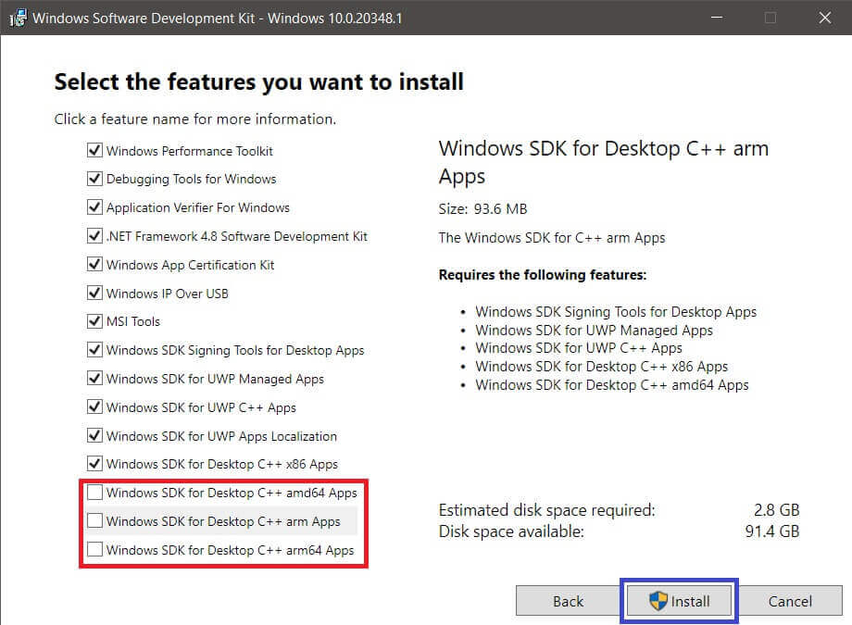Uncheck Windows SDK Signing Tools for Desktop Apps
852x625 pixels.
coord(94,350)
